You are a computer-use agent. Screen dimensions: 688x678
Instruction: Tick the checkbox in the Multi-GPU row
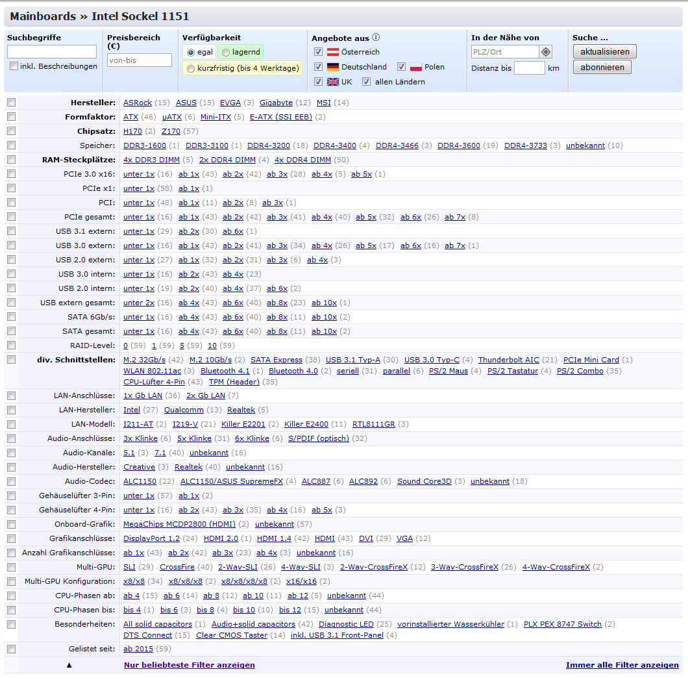click(x=12, y=567)
